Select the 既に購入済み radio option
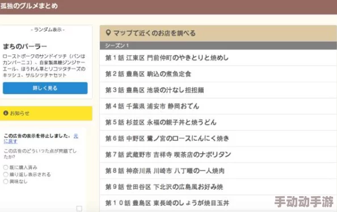The height and width of the screenshot is (212, 337). coord(6,167)
